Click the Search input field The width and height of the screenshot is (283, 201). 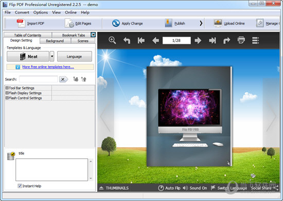click(38, 79)
